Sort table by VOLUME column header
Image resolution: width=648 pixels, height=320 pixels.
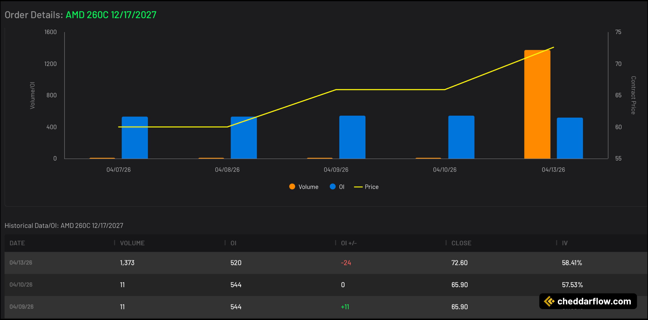(132, 243)
